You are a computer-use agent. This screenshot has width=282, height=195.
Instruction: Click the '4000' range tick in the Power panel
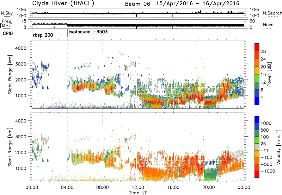pyautogui.click(x=20, y=48)
